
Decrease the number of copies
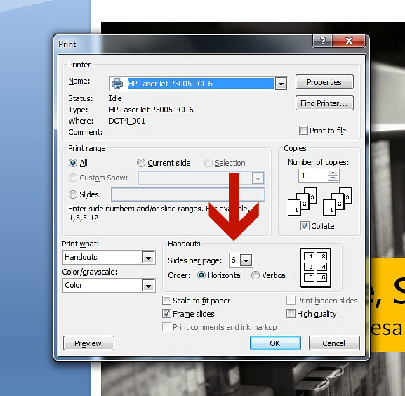click(333, 178)
